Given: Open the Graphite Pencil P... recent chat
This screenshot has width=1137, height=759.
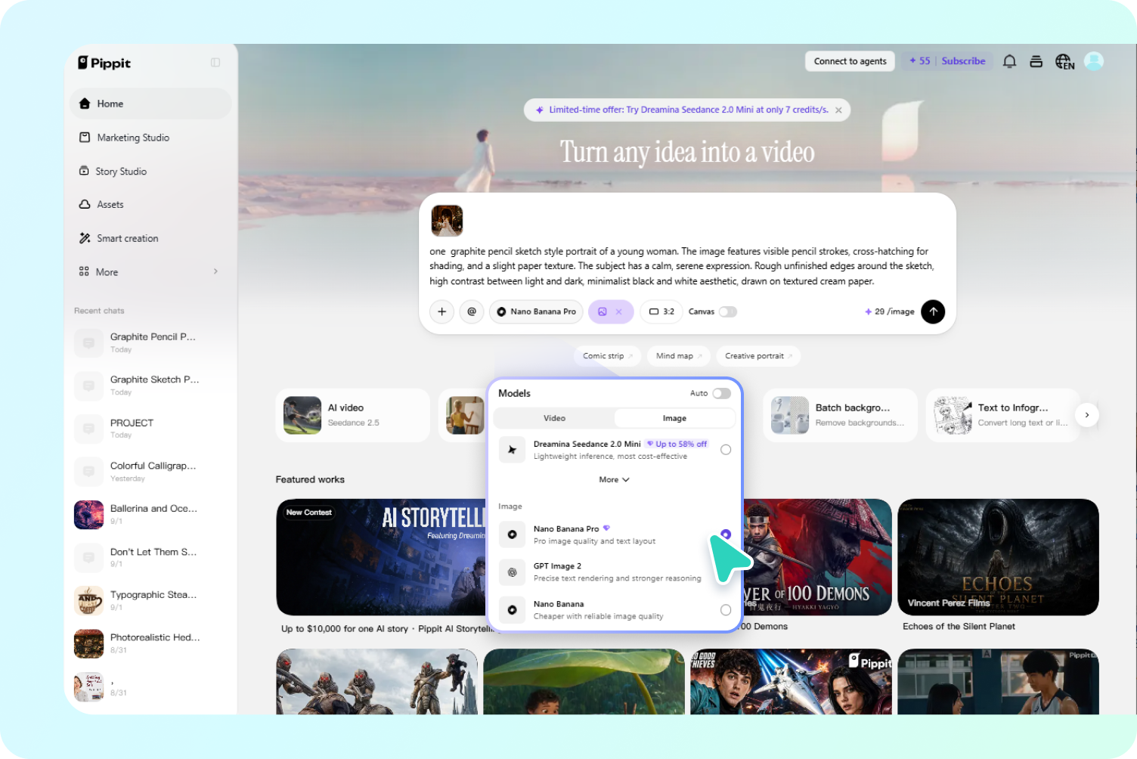Looking at the screenshot, I should click(150, 342).
